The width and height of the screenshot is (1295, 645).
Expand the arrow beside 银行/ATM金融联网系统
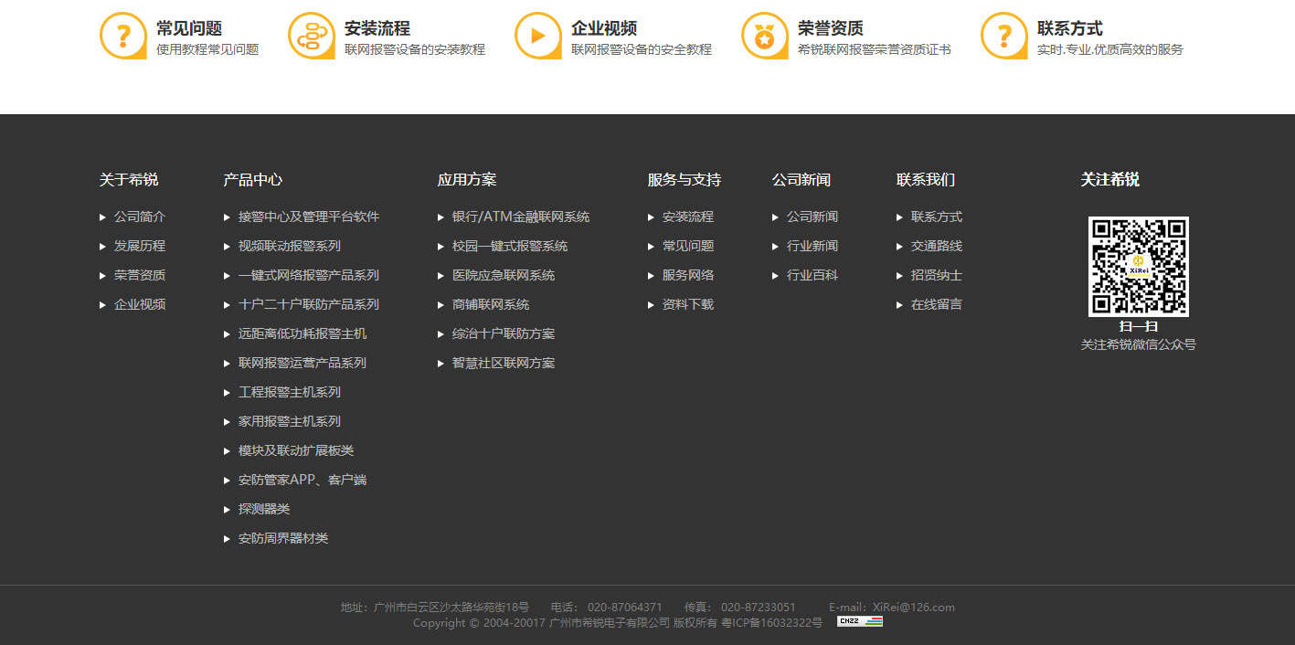click(x=441, y=217)
